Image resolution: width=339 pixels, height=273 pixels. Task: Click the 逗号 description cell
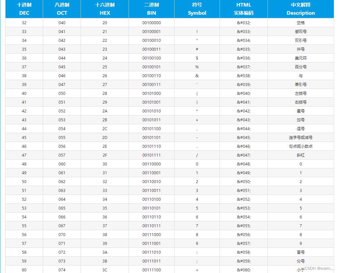(301, 129)
